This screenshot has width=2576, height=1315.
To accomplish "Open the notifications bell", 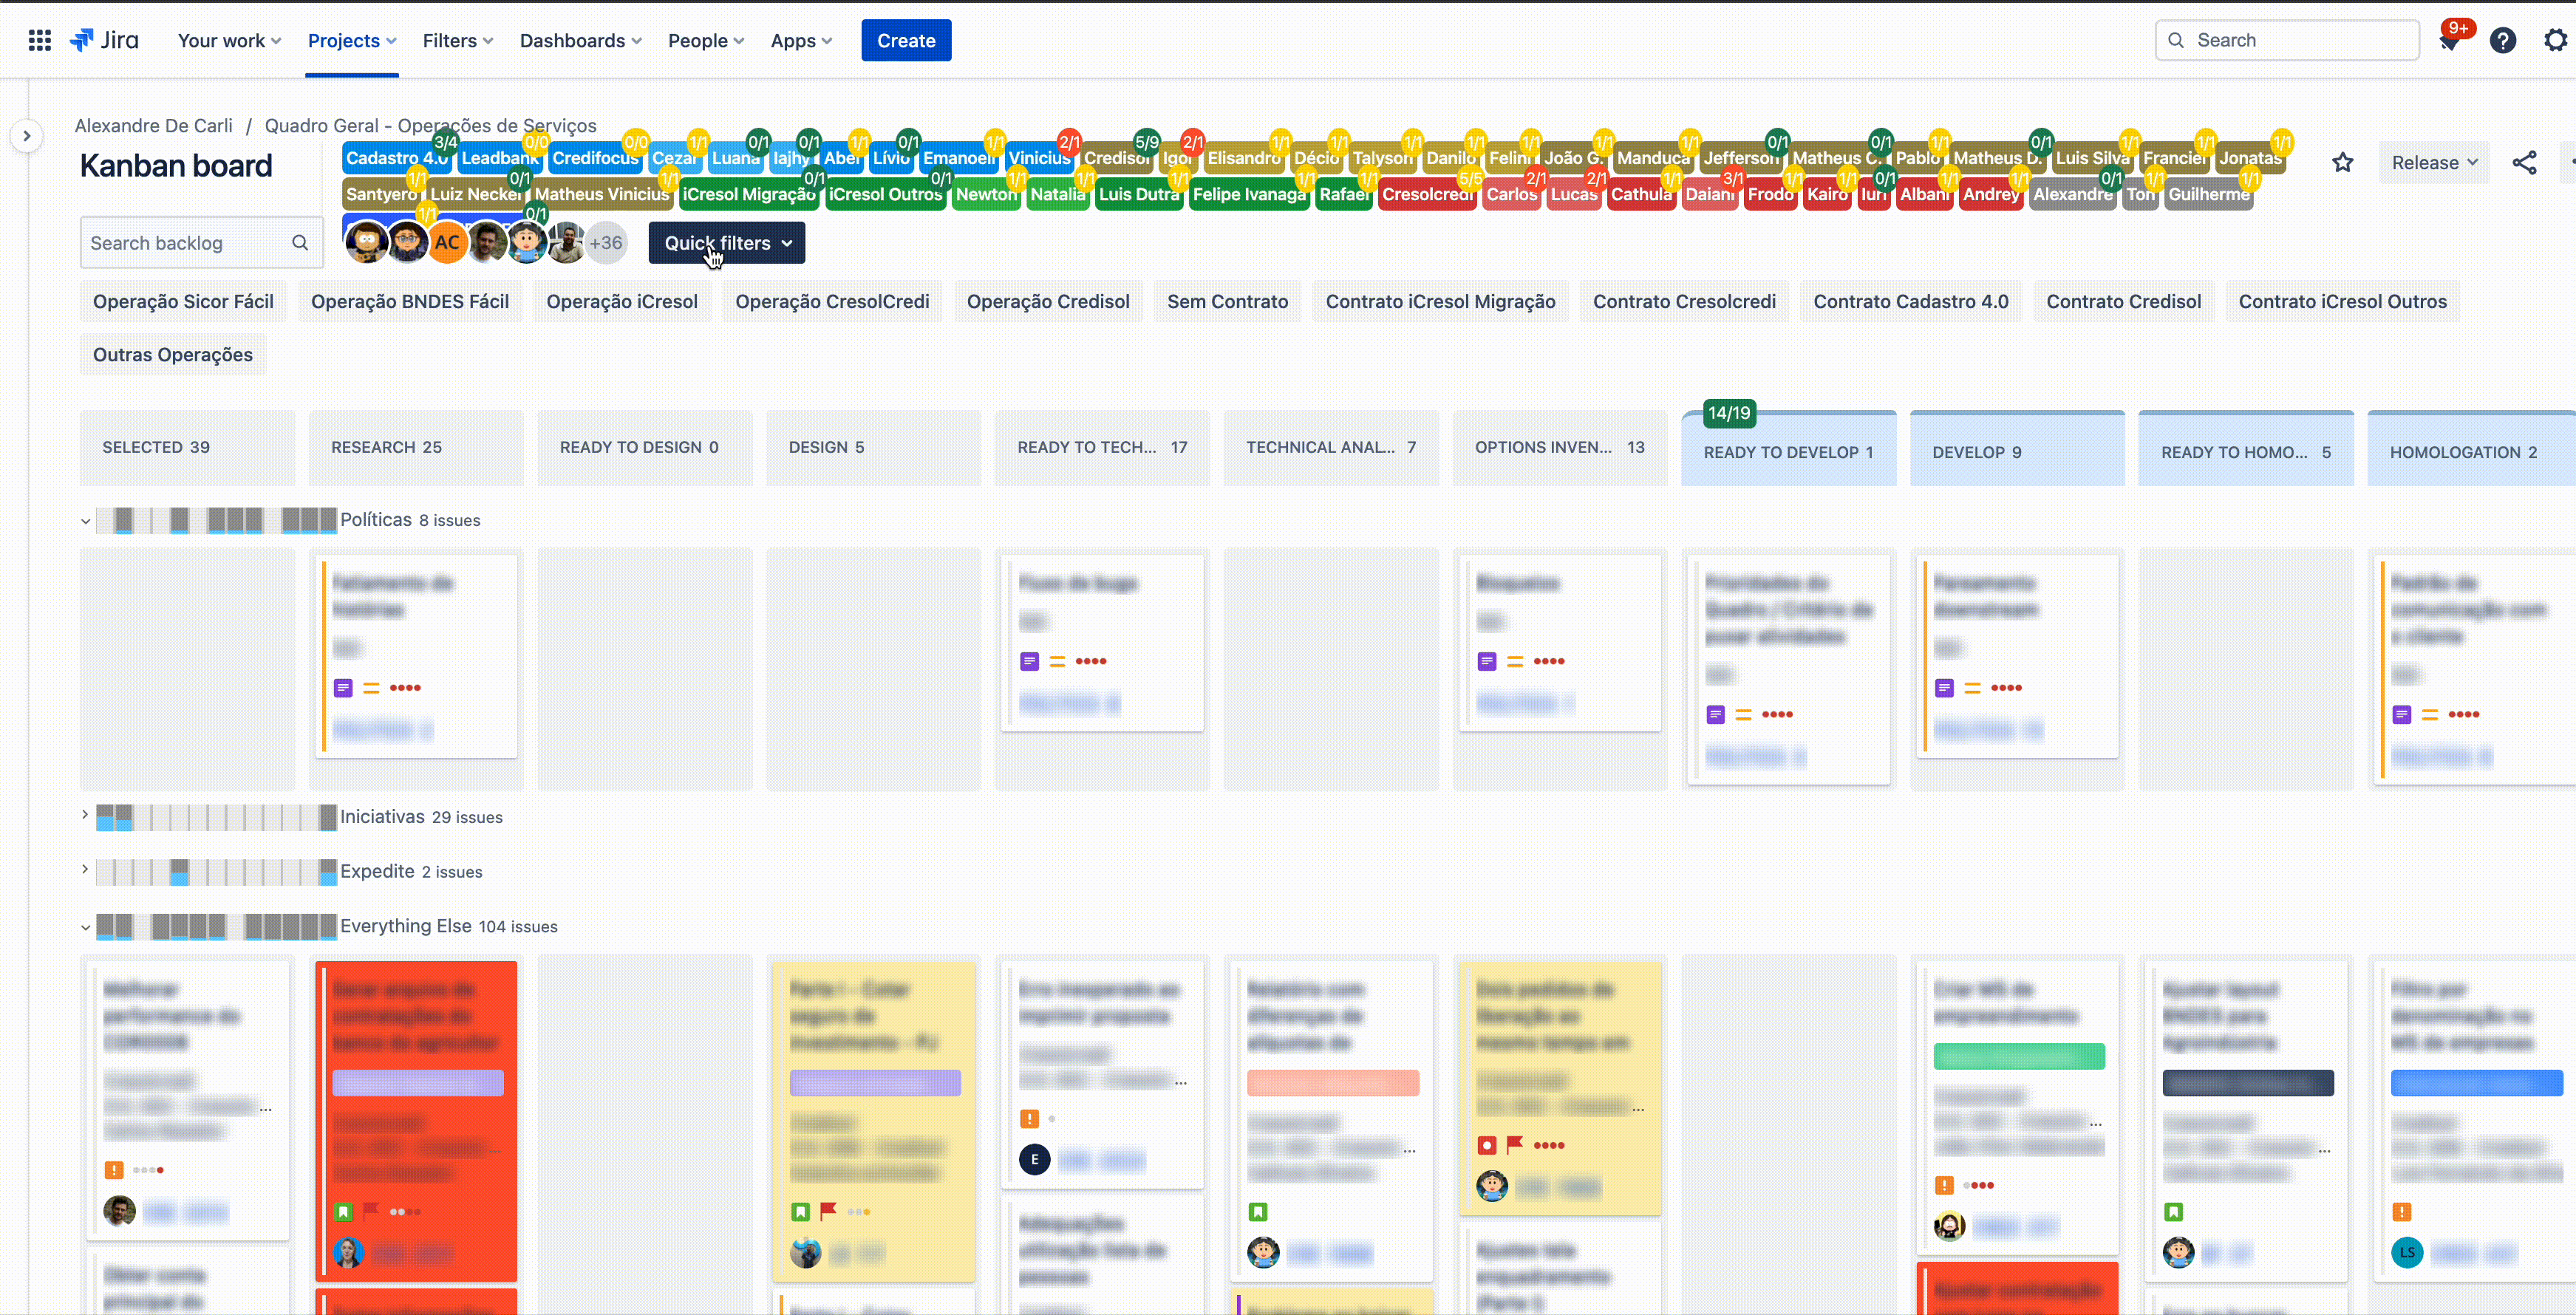I will (x=2449, y=41).
